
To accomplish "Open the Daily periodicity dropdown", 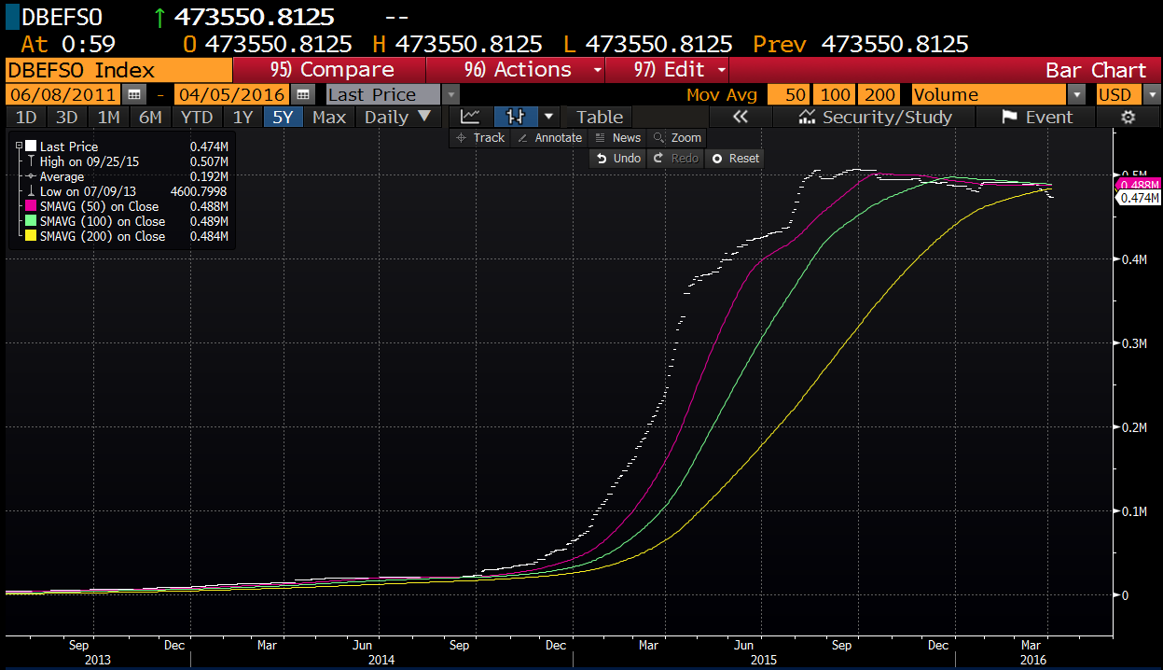I will (x=397, y=117).
